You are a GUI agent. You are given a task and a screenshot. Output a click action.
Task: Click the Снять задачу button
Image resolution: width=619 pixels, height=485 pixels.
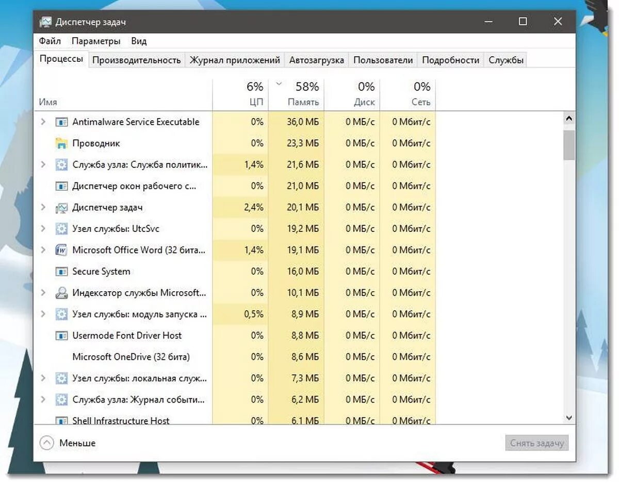click(x=537, y=443)
